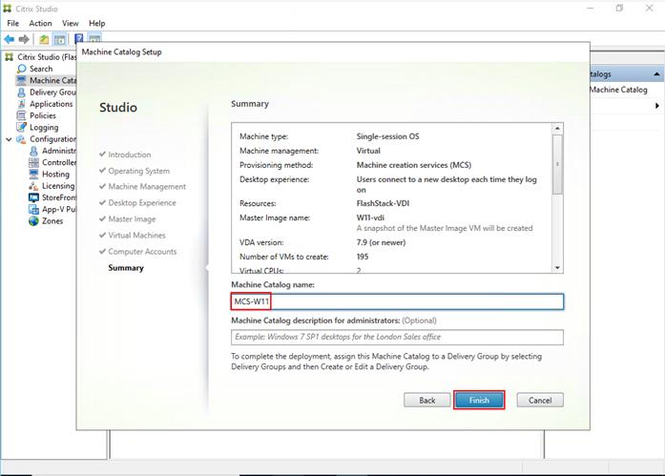Open the Search node in tree
Screen dimensions: 665x476
(41, 69)
